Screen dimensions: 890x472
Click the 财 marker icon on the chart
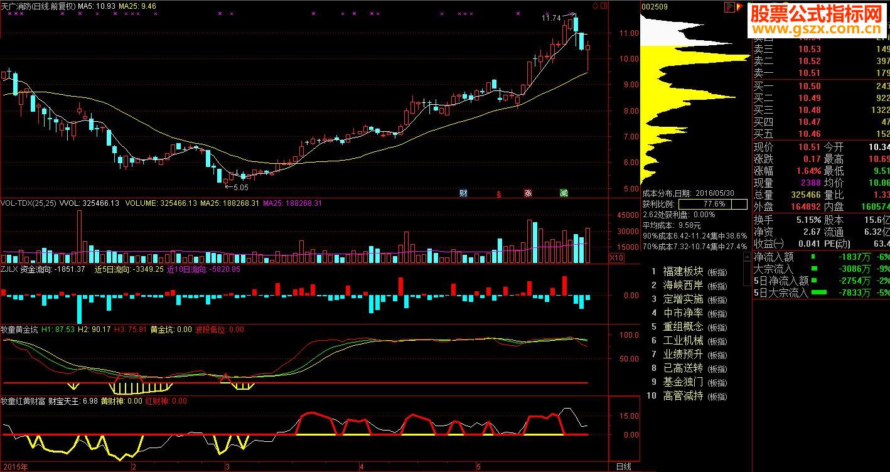tap(463, 193)
